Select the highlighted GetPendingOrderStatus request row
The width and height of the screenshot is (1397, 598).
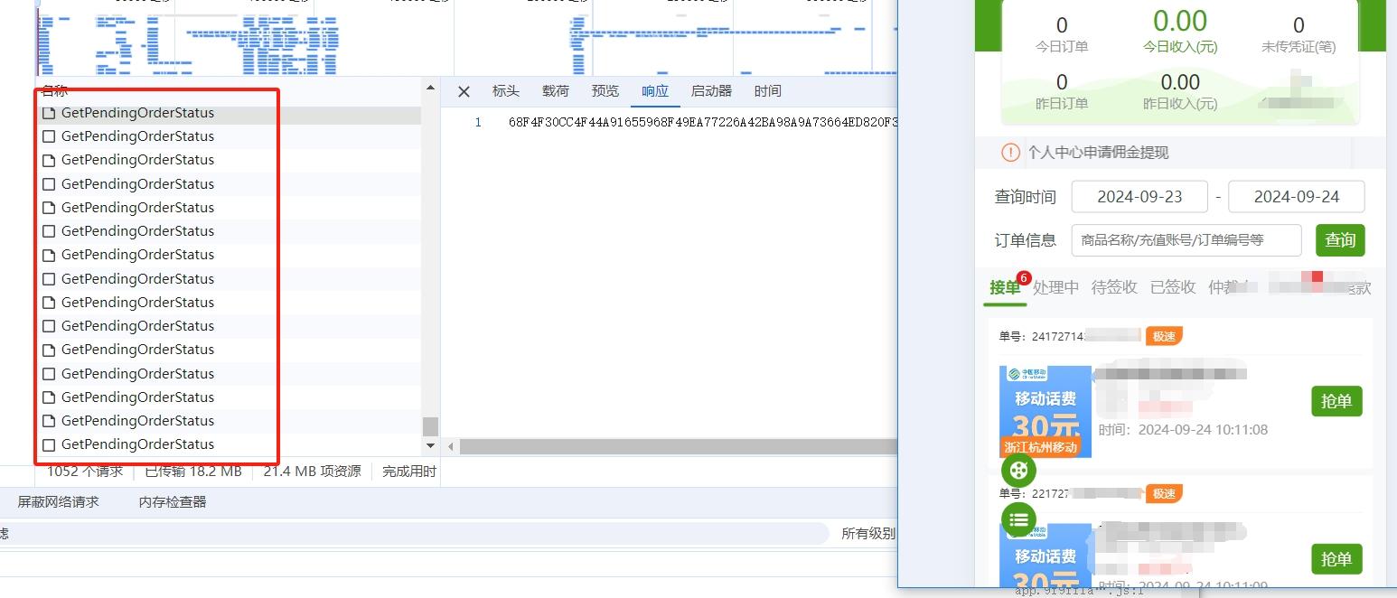230,113
